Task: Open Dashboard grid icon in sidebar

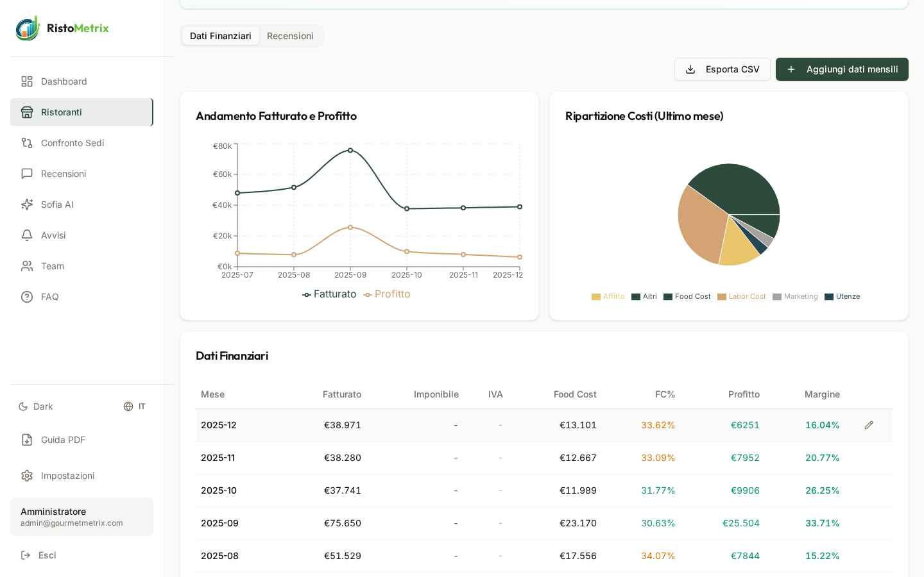Action: click(x=27, y=81)
